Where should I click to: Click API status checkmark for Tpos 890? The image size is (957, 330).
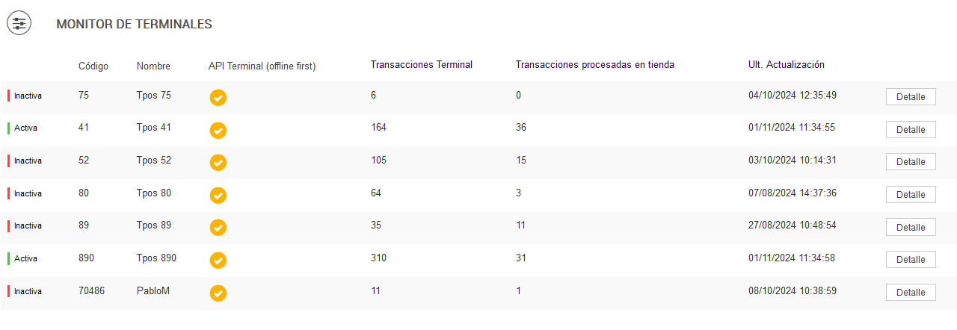(x=218, y=261)
